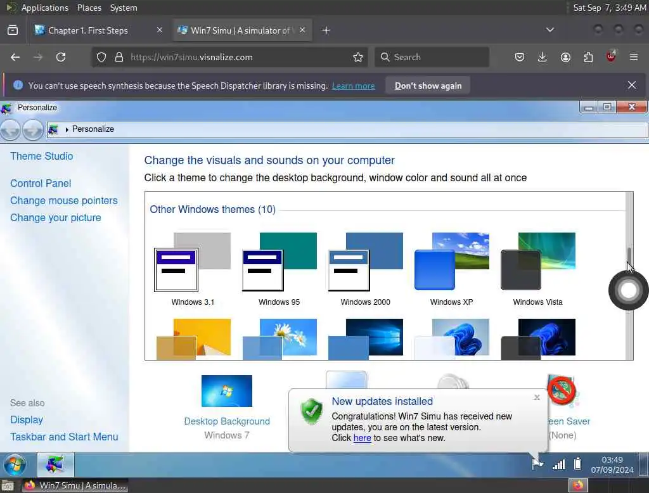The height and width of the screenshot is (493, 649).
Task: Open the Applications menu
Action: click(x=45, y=8)
